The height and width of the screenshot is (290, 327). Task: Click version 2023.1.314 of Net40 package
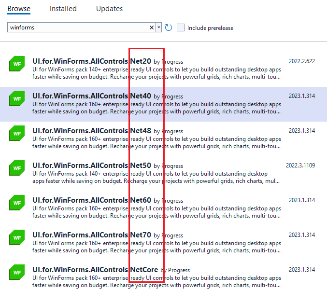(x=302, y=96)
